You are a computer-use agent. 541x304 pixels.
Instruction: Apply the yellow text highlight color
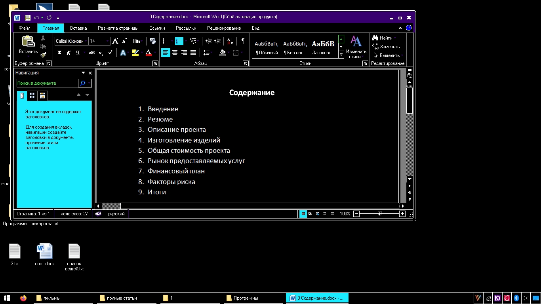click(135, 53)
